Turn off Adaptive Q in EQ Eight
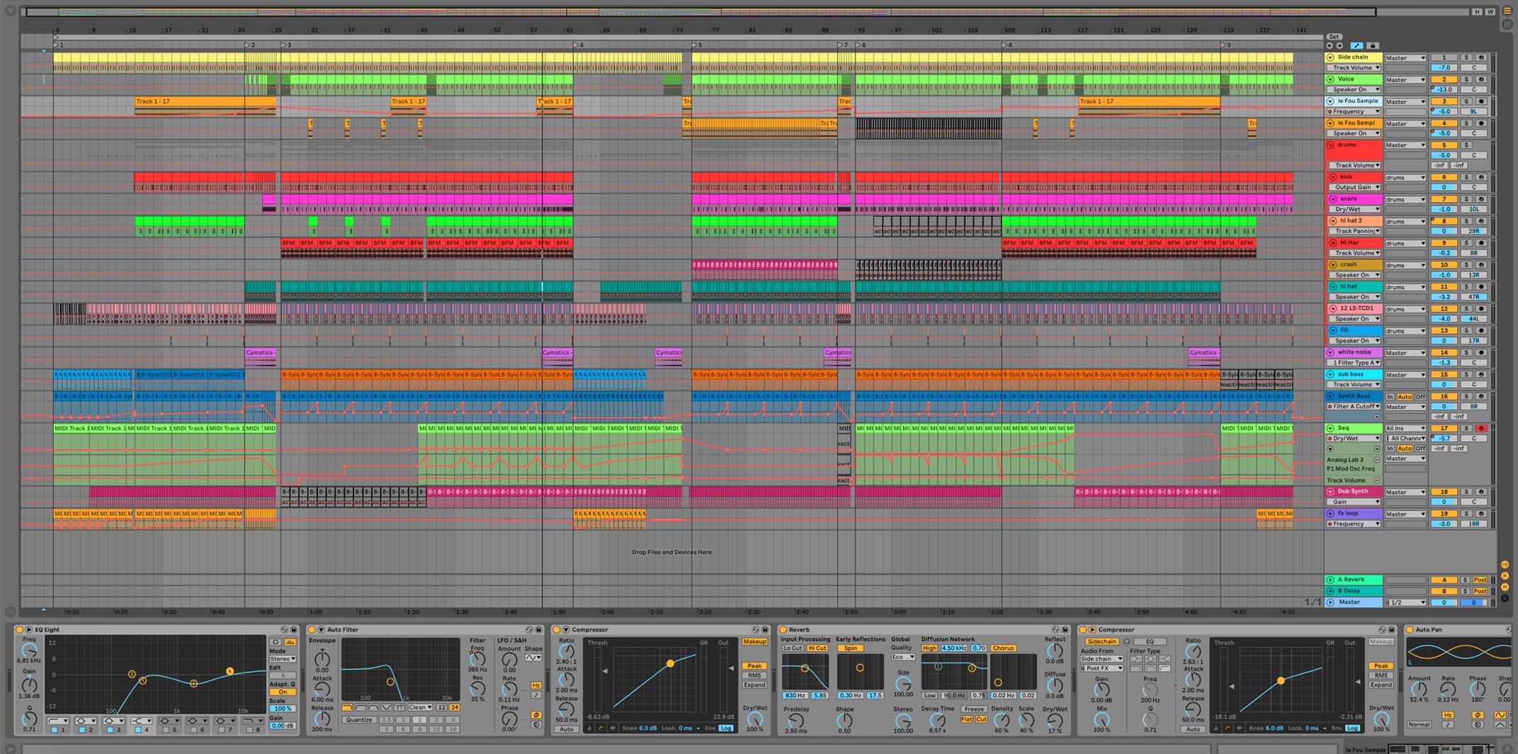 pos(282,692)
